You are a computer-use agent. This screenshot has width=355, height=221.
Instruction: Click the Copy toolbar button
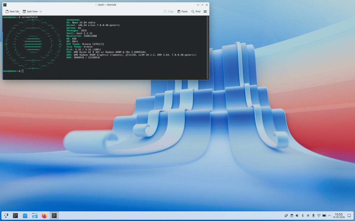click(x=169, y=11)
